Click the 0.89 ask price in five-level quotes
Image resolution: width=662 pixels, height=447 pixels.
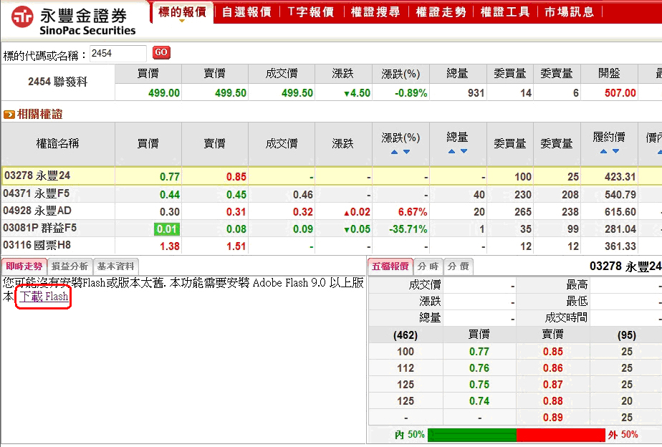[552, 418]
